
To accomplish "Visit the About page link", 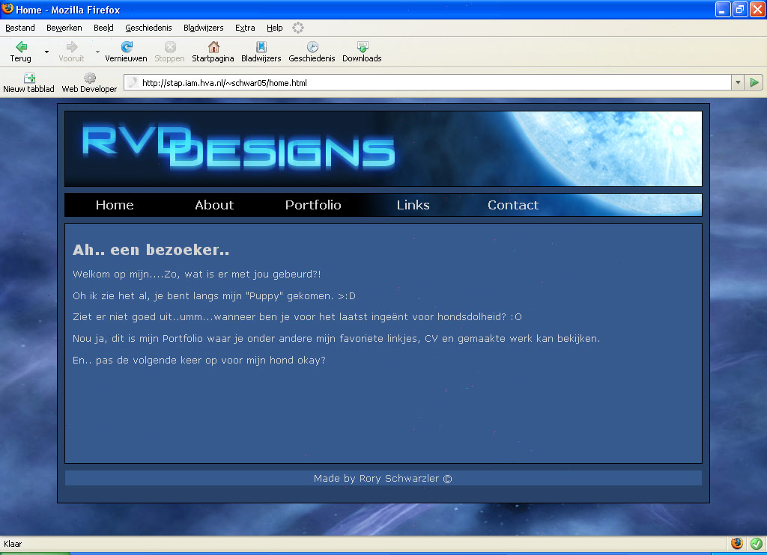I will (x=214, y=205).
